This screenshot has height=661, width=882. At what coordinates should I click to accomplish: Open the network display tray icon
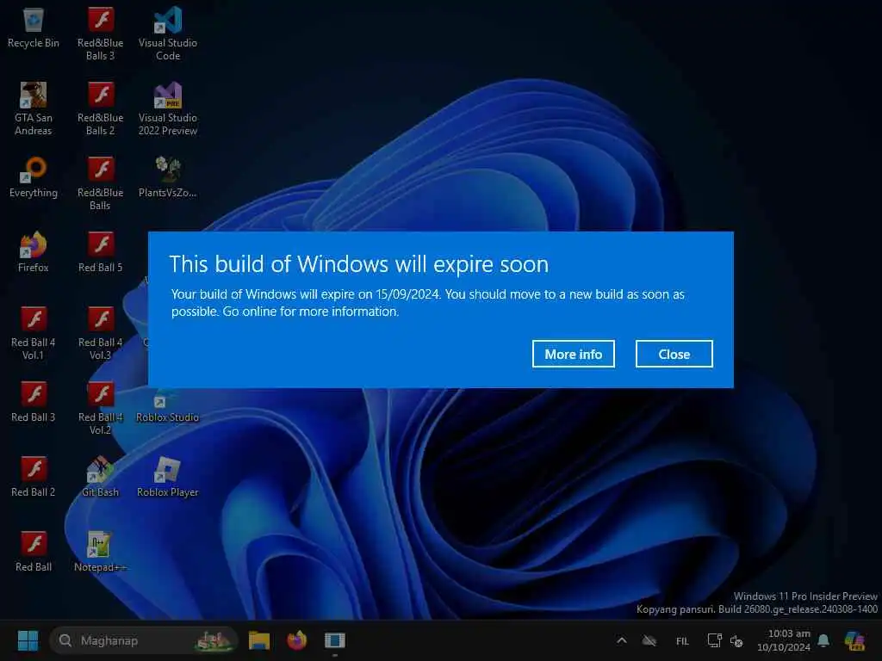point(715,640)
